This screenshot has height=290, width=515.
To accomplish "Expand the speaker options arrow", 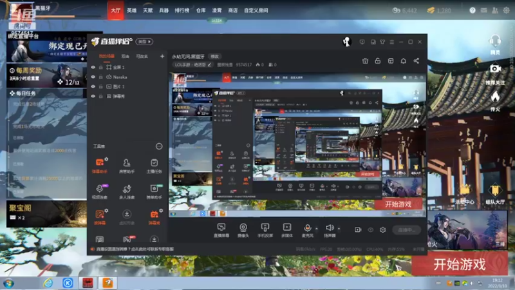I will pos(339,229).
